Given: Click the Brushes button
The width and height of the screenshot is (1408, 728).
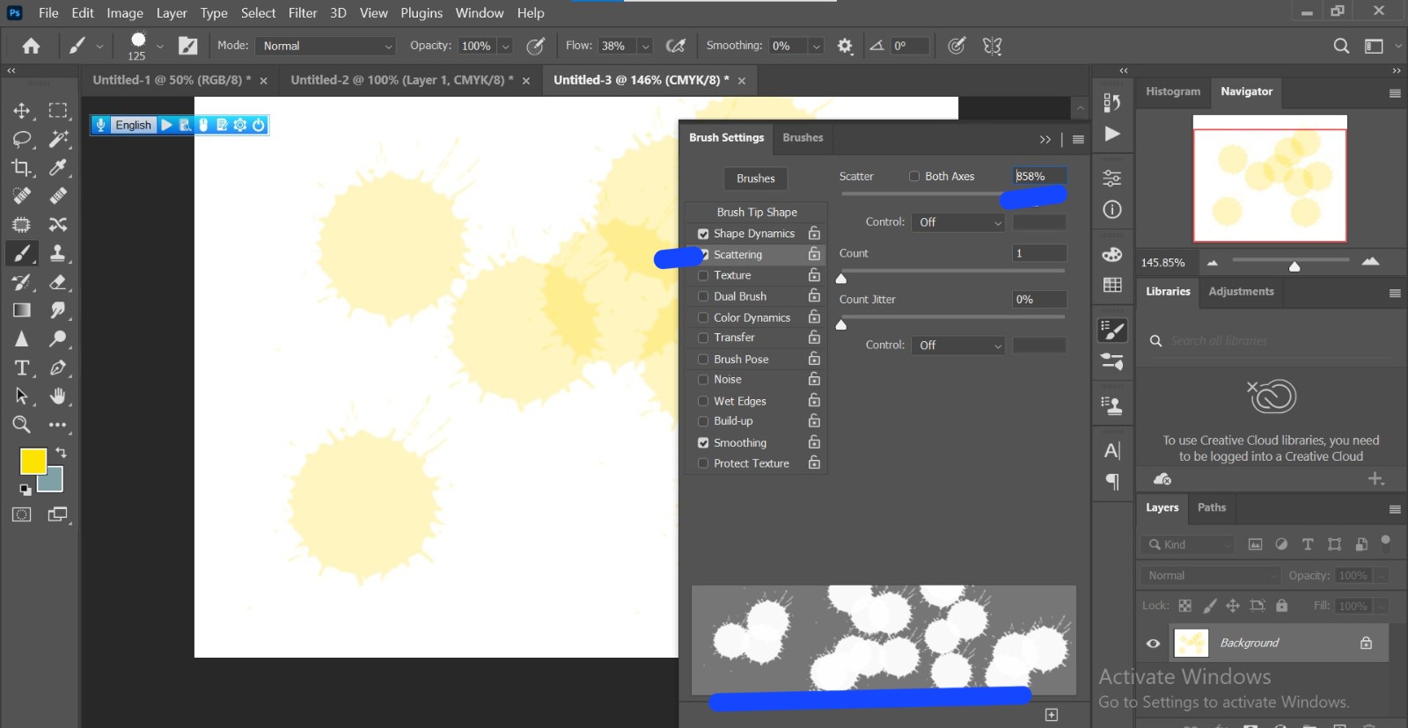Looking at the screenshot, I should [x=755, y=178].
